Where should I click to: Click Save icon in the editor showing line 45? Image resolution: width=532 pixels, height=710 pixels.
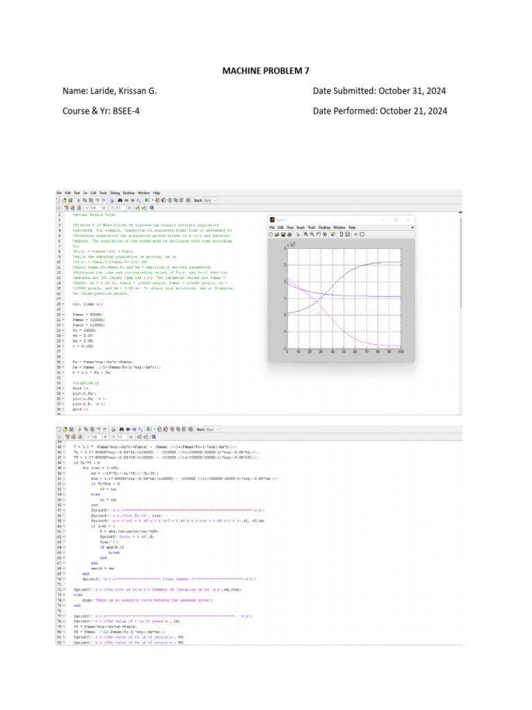point(71,429)
